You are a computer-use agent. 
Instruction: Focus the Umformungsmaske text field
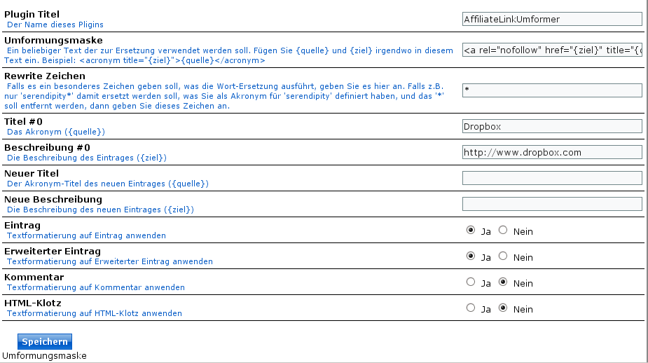552,50
